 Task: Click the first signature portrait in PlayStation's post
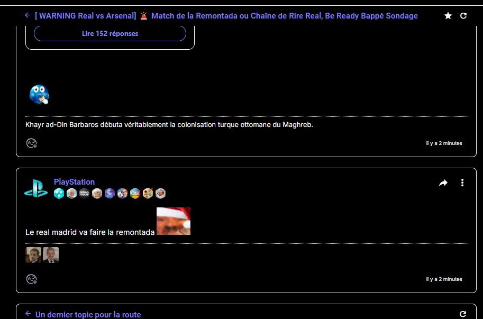[33, 255]
